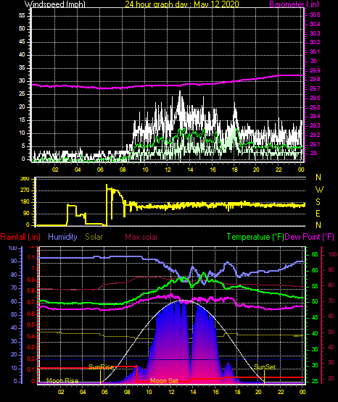Click the Moon Rise marker label
The height and width of the screenshot is (402, 338).
coord(62,381)
